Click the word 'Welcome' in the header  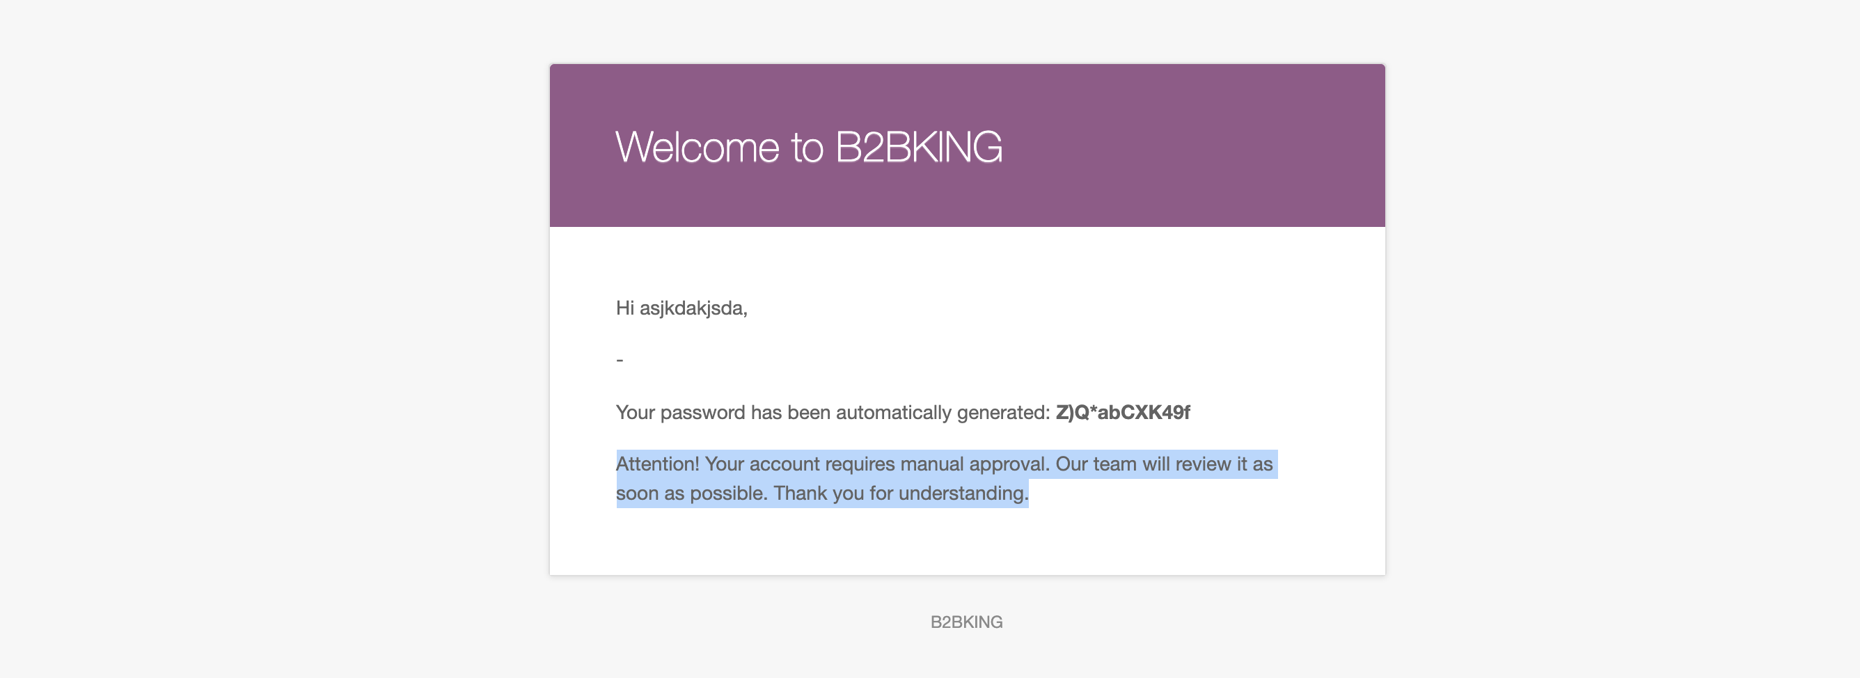tap(697, 148)
